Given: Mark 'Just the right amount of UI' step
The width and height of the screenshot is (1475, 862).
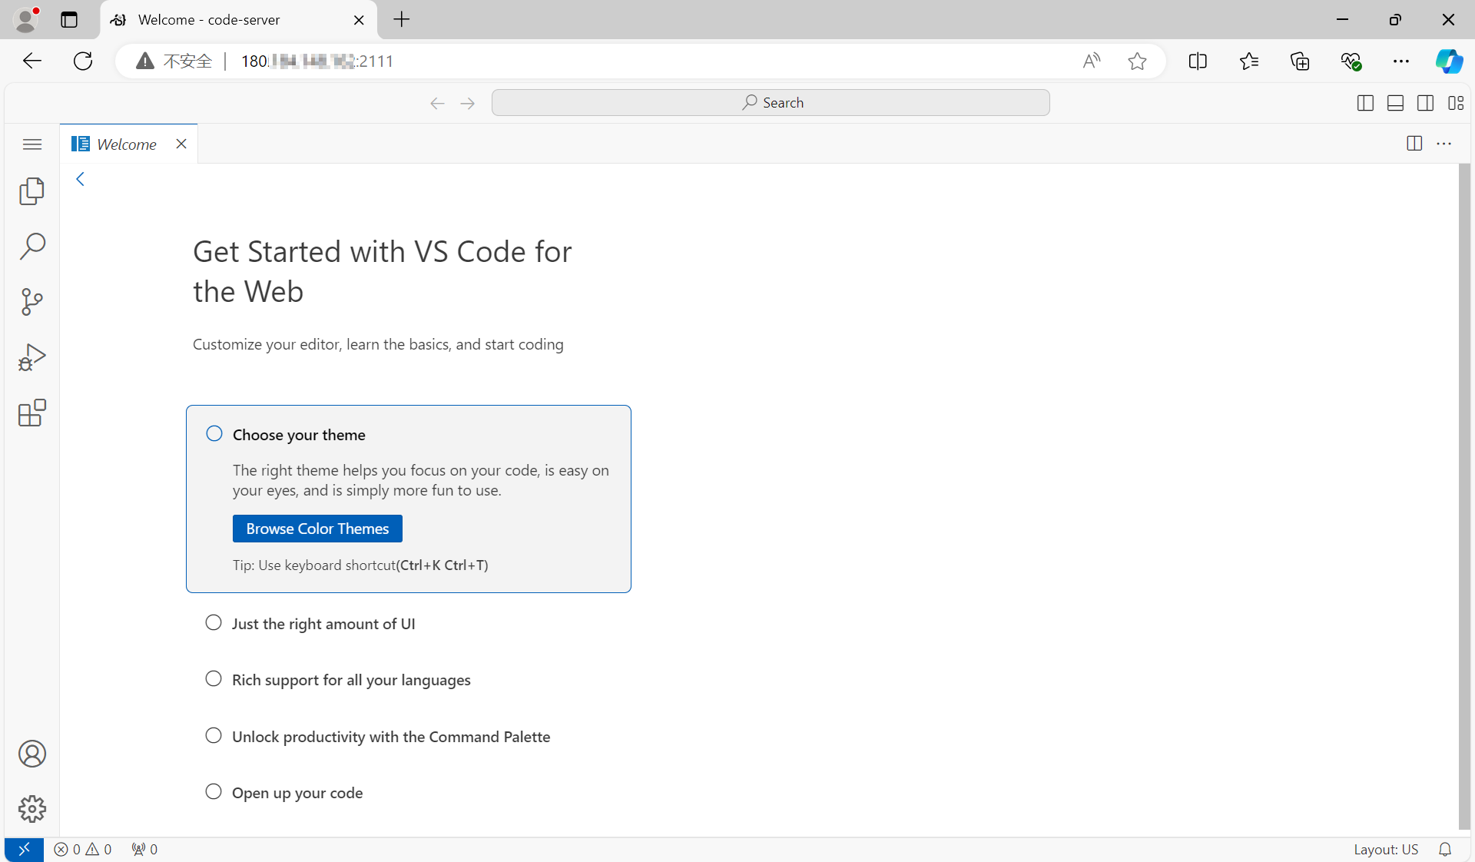Looking at the screenshot, I should tap(214, 623).
